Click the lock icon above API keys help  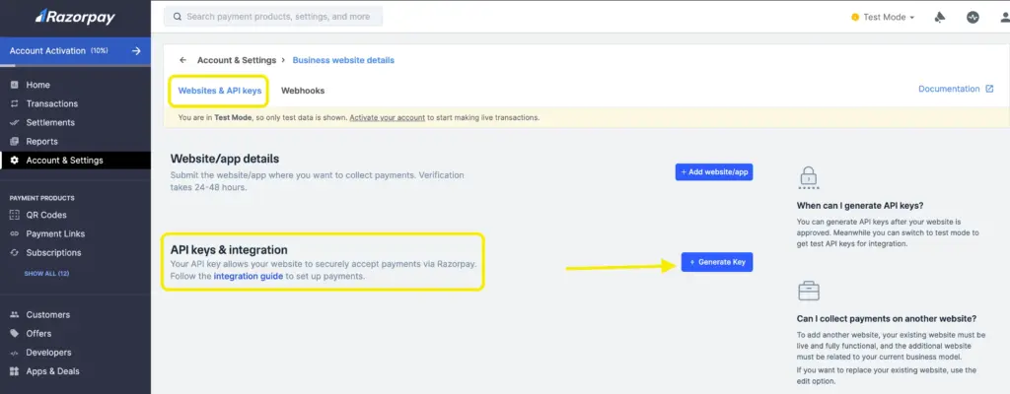809,177
